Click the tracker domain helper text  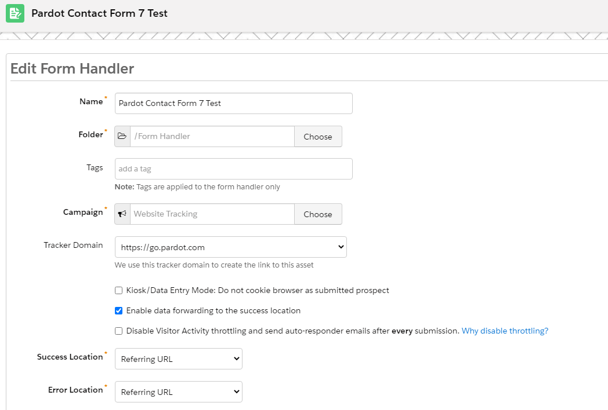tap(214, 265)
